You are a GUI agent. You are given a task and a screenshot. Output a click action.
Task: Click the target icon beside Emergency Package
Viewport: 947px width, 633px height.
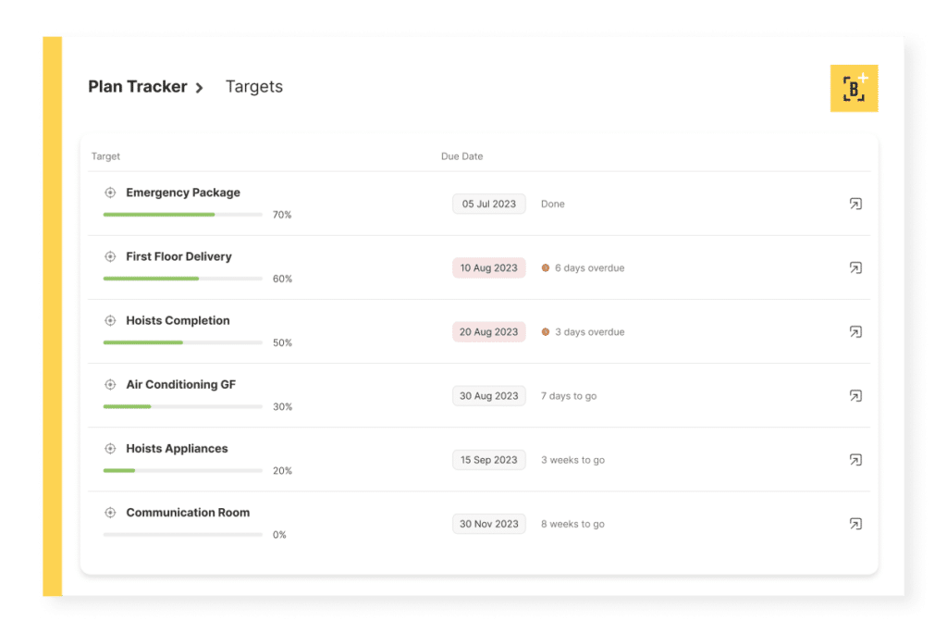tap(110, 192)
